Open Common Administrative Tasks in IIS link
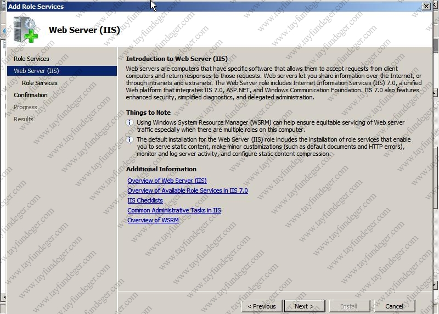Screen dimensions: 439x314 (174, 210)
